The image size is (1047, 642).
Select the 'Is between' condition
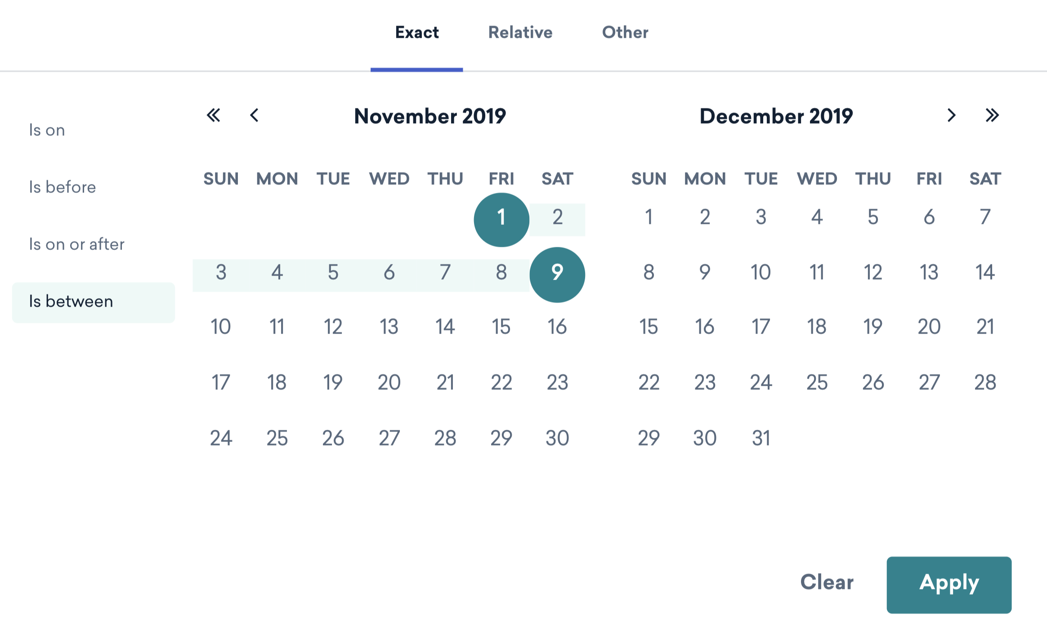coord(71,301)
